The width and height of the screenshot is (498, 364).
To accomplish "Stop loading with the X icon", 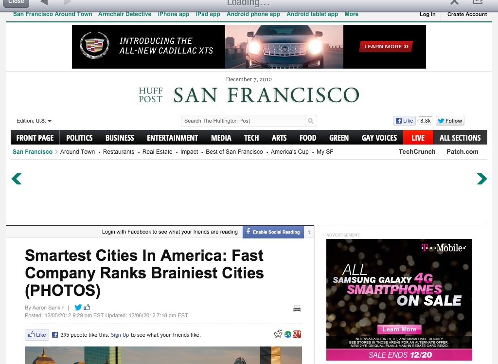I will click(455, 2).
